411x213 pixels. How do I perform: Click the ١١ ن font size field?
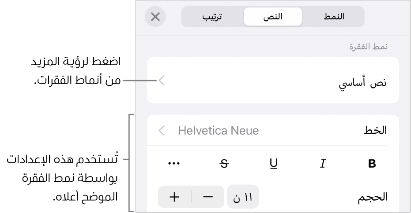point(243,197)
